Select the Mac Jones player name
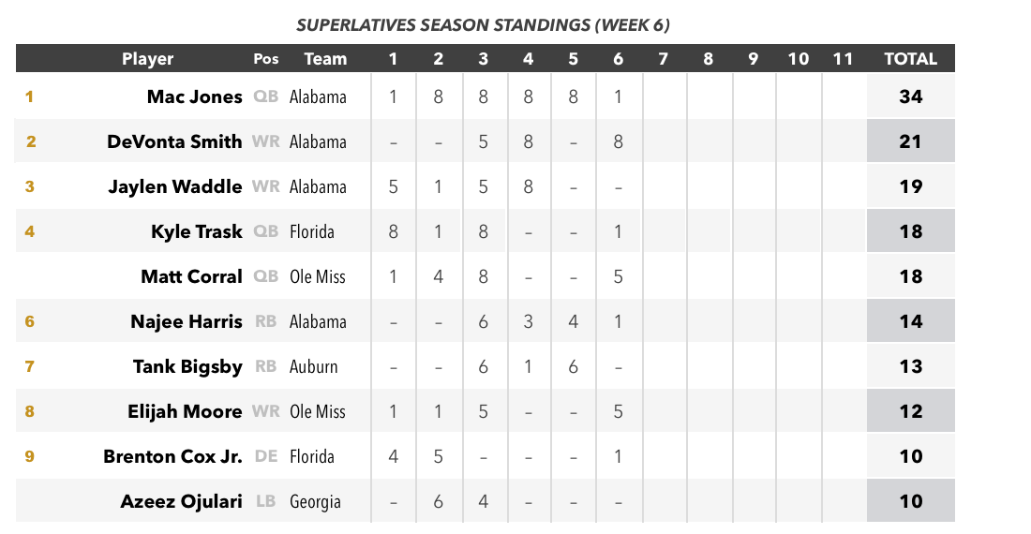The width and height of the screenshot is (1031, 534). [195, 96]
